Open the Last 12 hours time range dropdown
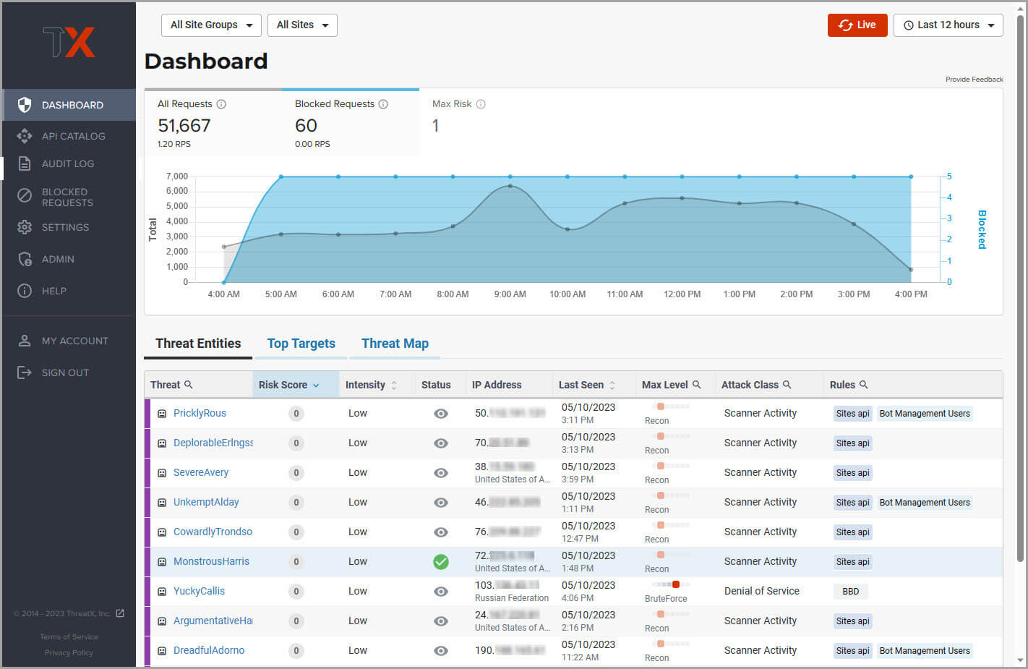This screenshot has width=1028, height=669. tap(948, 25)
